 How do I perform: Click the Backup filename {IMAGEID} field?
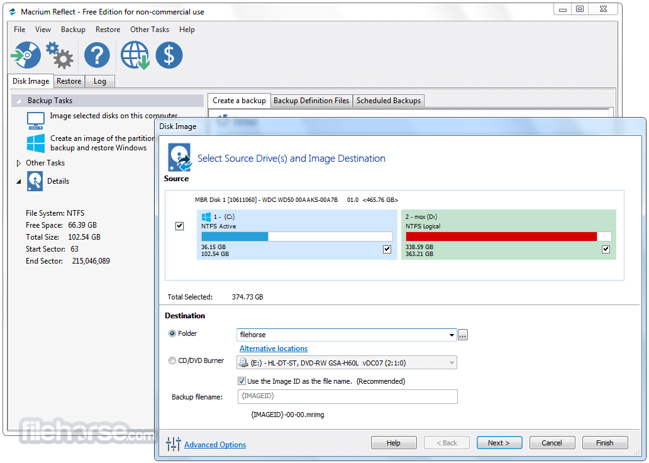tap(348, 396)
